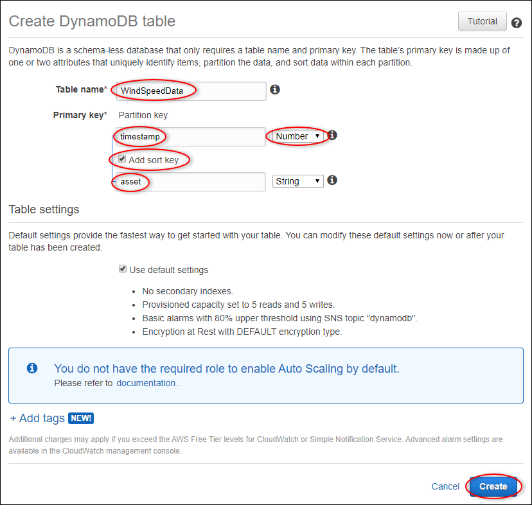Click info icon beside Table name field
Screen dimensions: 532x505
click(x=275, y=90)
